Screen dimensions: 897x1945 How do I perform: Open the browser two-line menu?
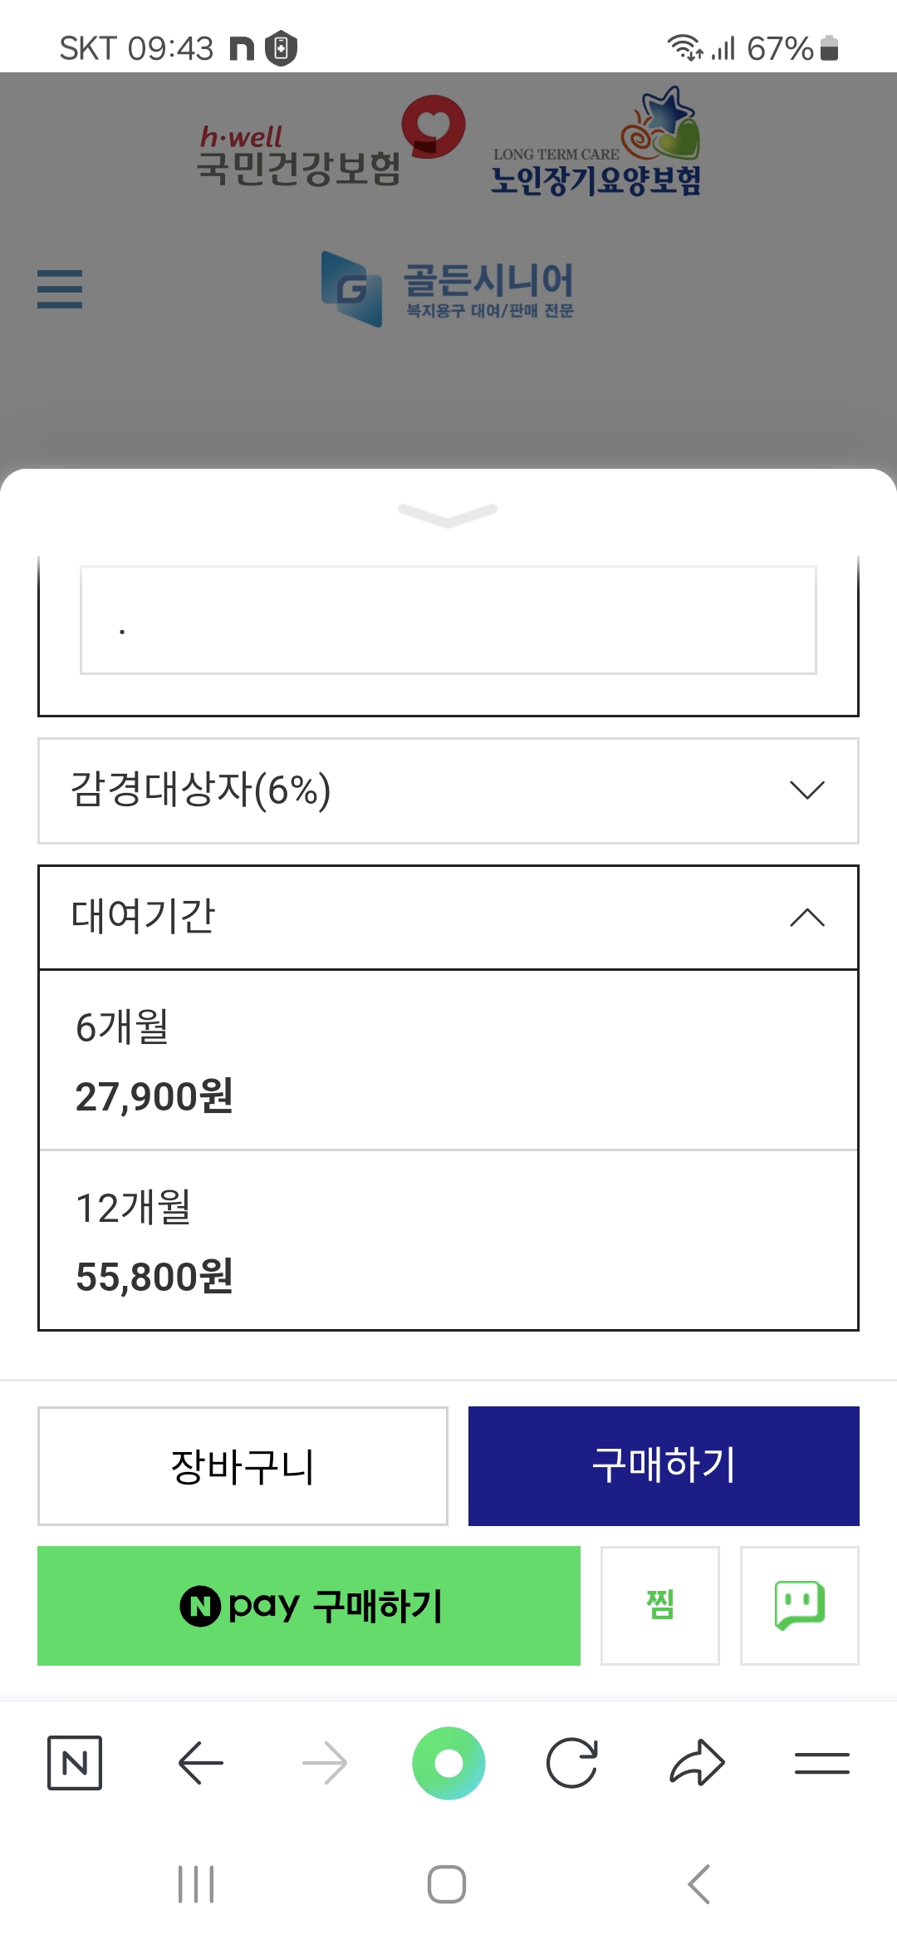tap(821, 1763)
